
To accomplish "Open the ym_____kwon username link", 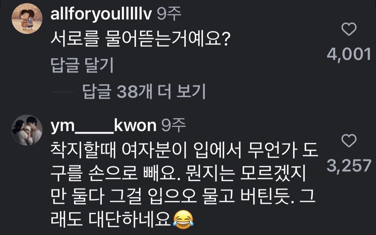I will 103,126.
